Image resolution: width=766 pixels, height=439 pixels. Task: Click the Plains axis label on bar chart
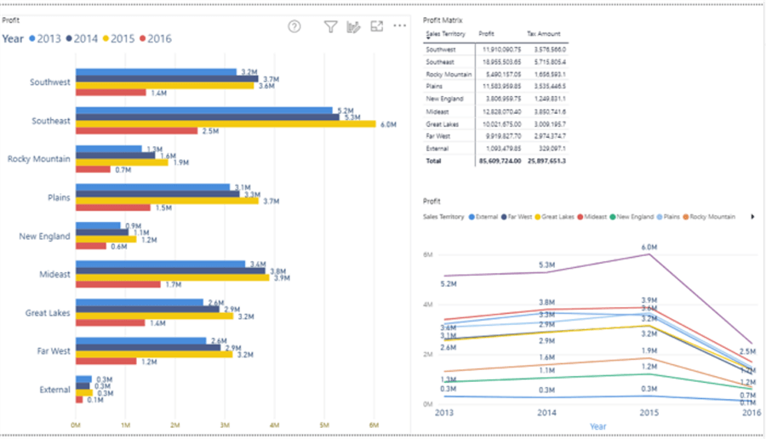click(59, 197)
